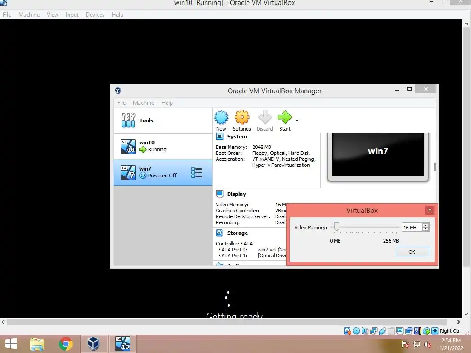
Task: Click the horizontal scrollbar right arrow
Action: (459, 322)
